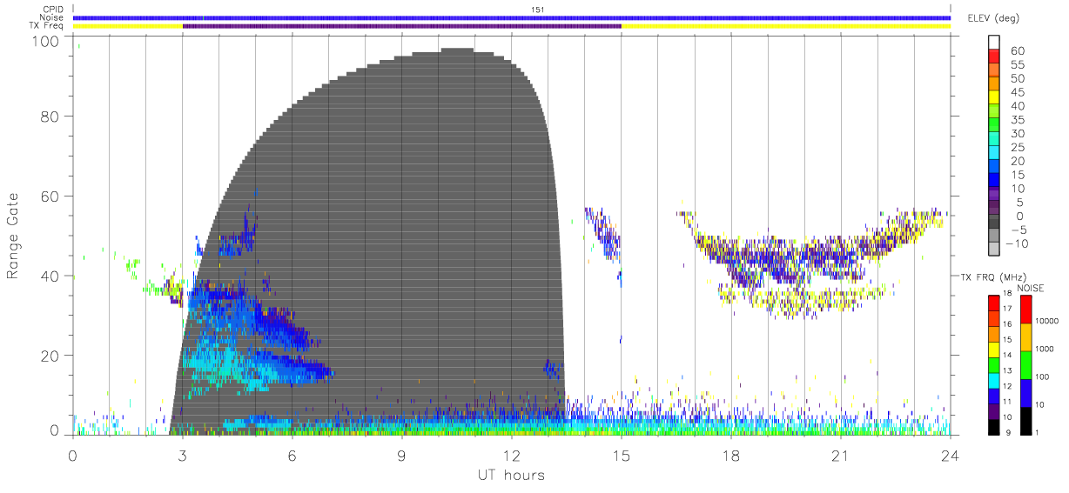Pick the green swatch between 30 and 35 ELEV
The width and height of the screenshot is (1069, 493).
[994, 126]
